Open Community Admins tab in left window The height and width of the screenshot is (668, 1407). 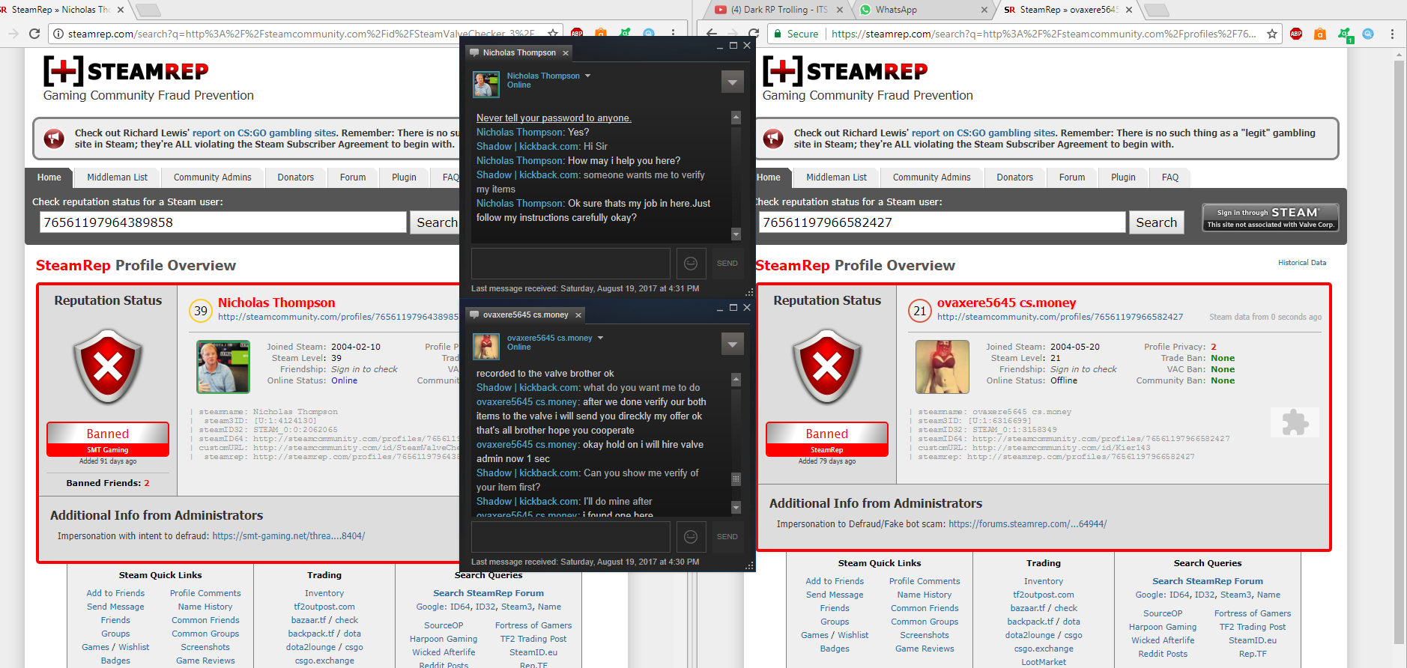pyautogui.click(x=213, y=177)
